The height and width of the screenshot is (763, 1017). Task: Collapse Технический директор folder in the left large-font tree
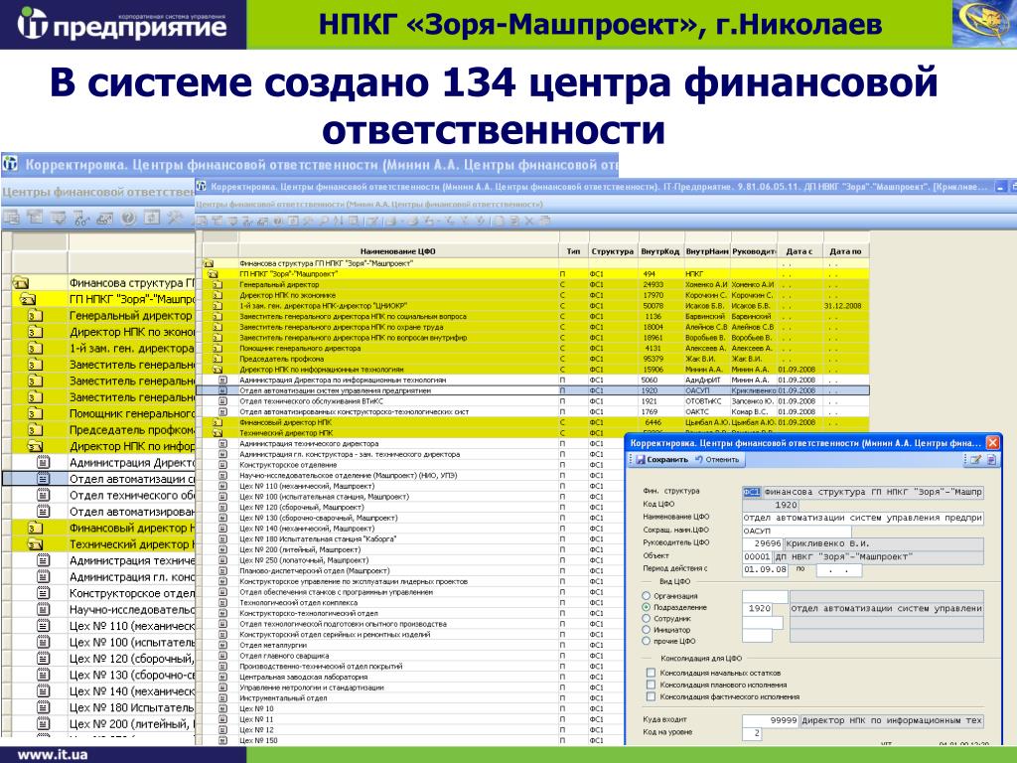[35, 544]
